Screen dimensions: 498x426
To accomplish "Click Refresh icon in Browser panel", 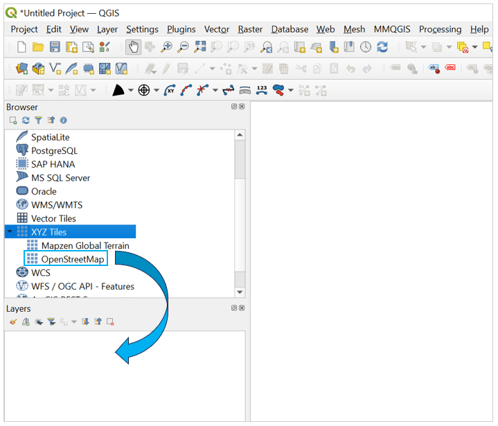I will (x=26, y=121).
